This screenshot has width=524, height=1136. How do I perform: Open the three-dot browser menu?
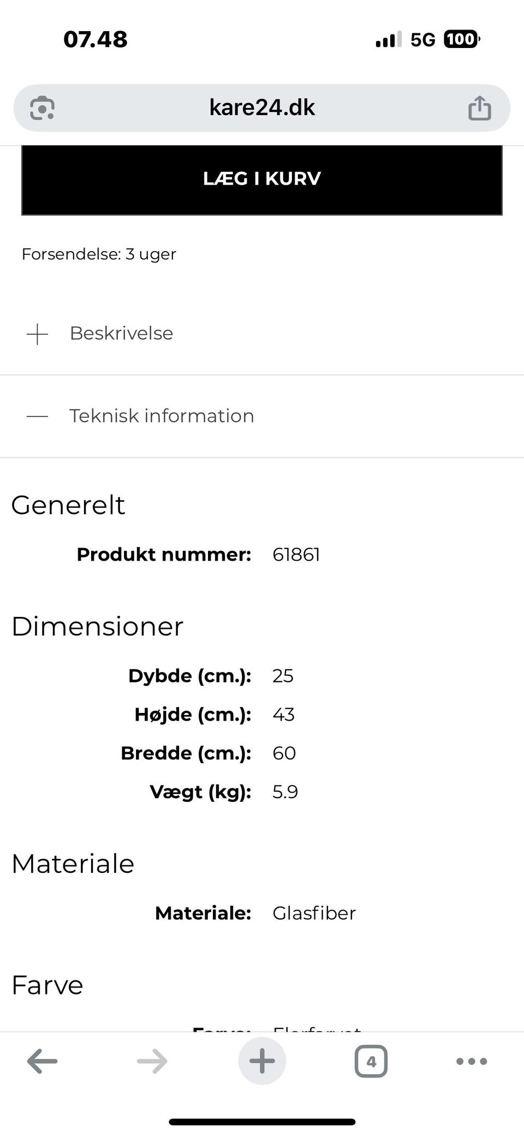[472, 1061]
